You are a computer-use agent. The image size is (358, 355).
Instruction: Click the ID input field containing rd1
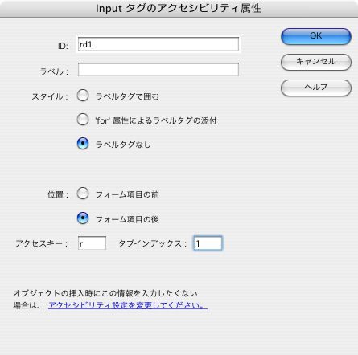(x=158, y=44)
